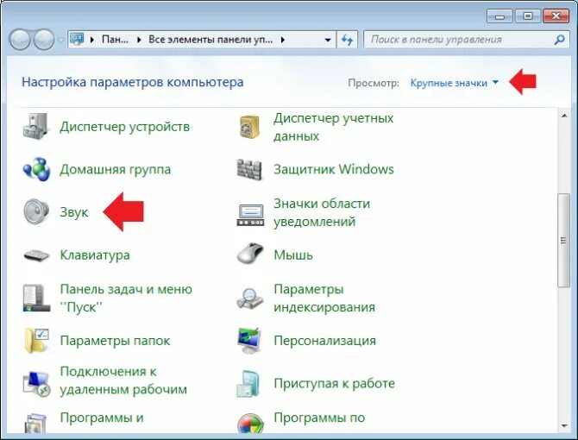This screenshot has width=578, height=440.
Task: Open the Keyboard icon
Action: pyautogui.click(x=36, y=255)
